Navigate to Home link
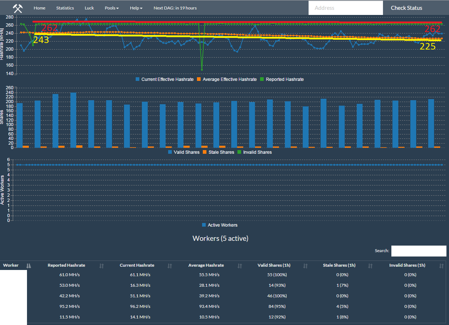The width and height of the screenshot is (449, 325). [39, 8]
